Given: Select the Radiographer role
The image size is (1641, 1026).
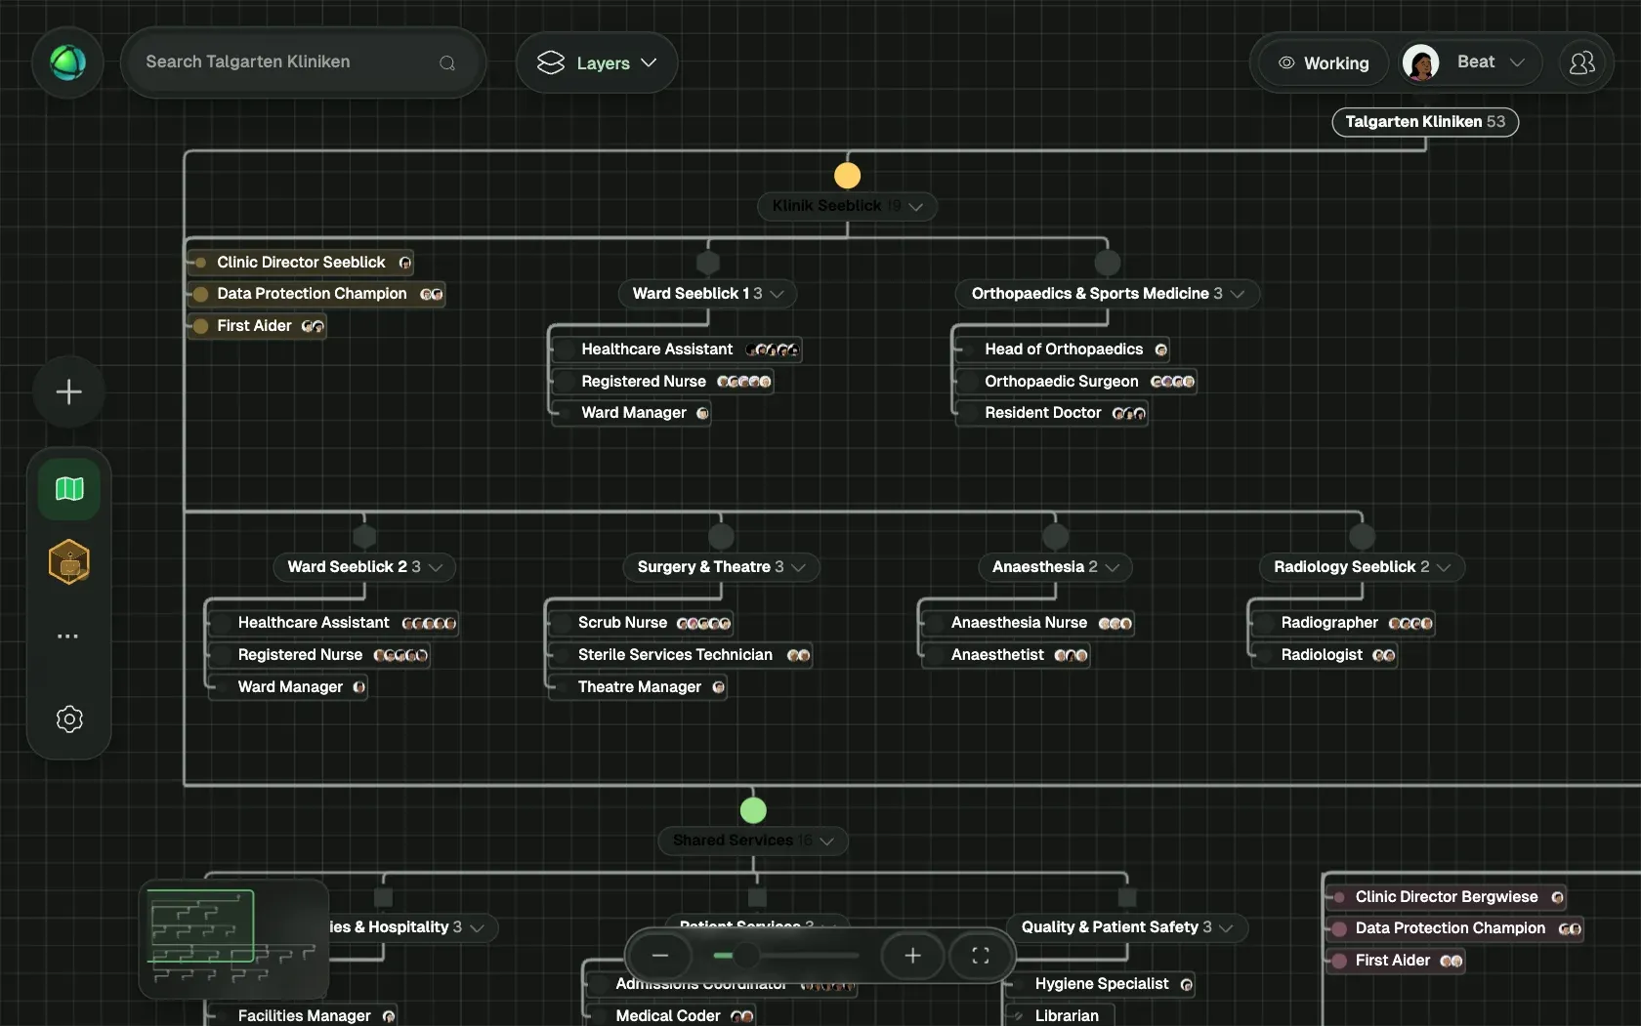Looking at the screenshot, I should pos(1343,623).
